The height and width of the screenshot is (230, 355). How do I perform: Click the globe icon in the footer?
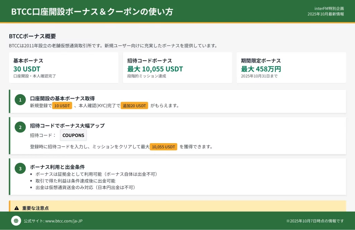pyautogui.click(x=16, y=221)
